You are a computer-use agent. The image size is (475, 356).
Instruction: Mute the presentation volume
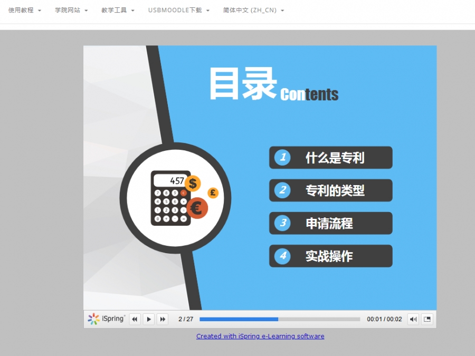(x=413, y=319)
